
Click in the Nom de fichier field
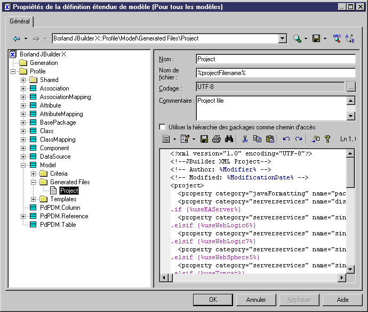pos(275,73)
